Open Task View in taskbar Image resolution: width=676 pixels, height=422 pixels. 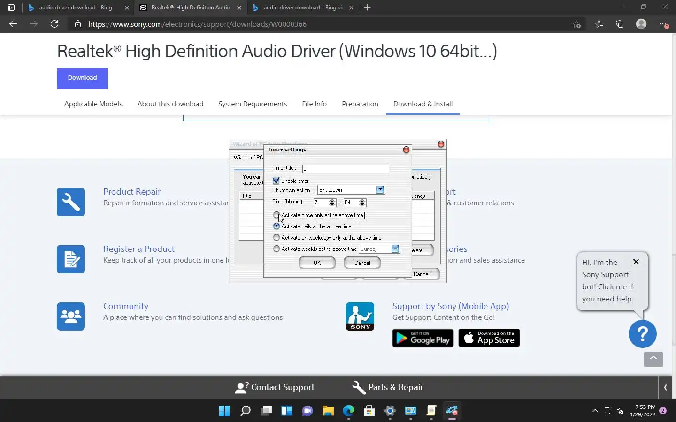coord(266,411)
